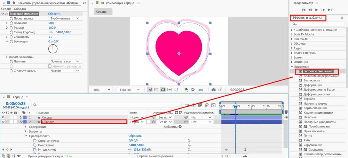Expand the Содержание group of Обводка
Viewport: 348px width, 158px height.
(25, 127)
